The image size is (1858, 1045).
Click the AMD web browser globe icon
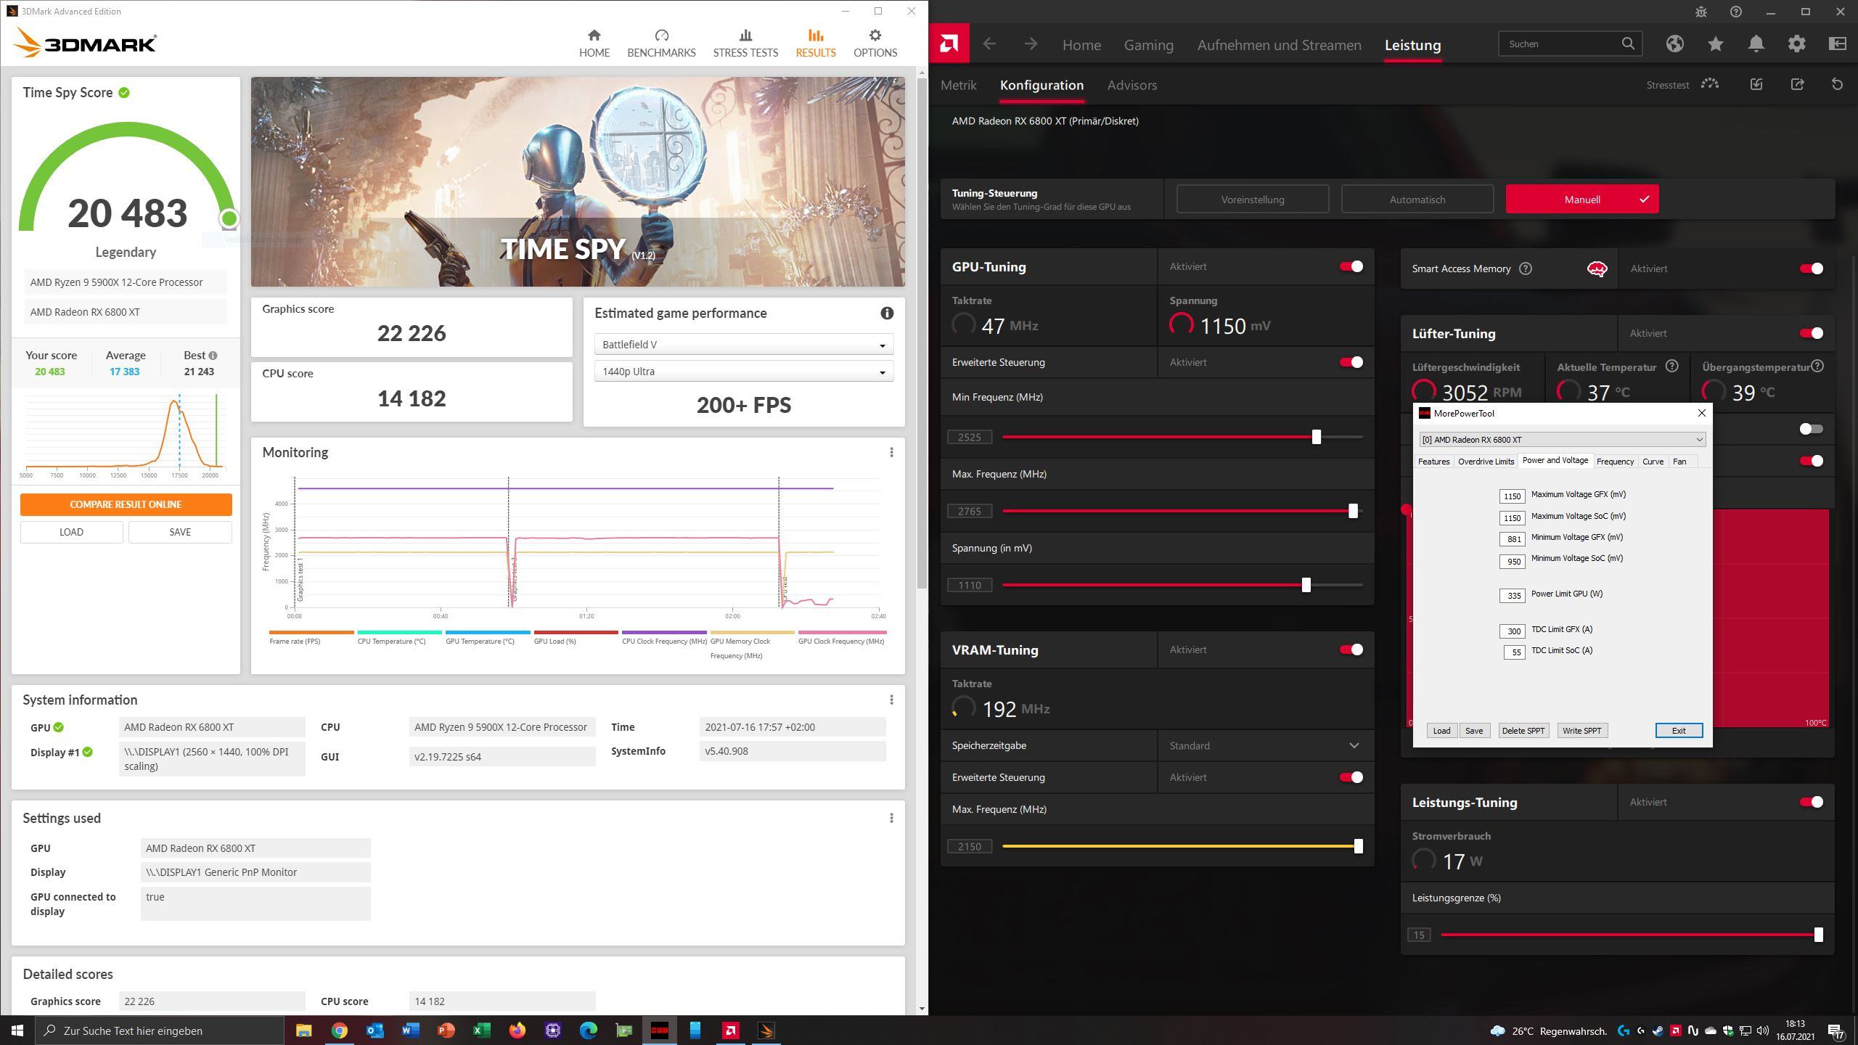[1674, 44]
